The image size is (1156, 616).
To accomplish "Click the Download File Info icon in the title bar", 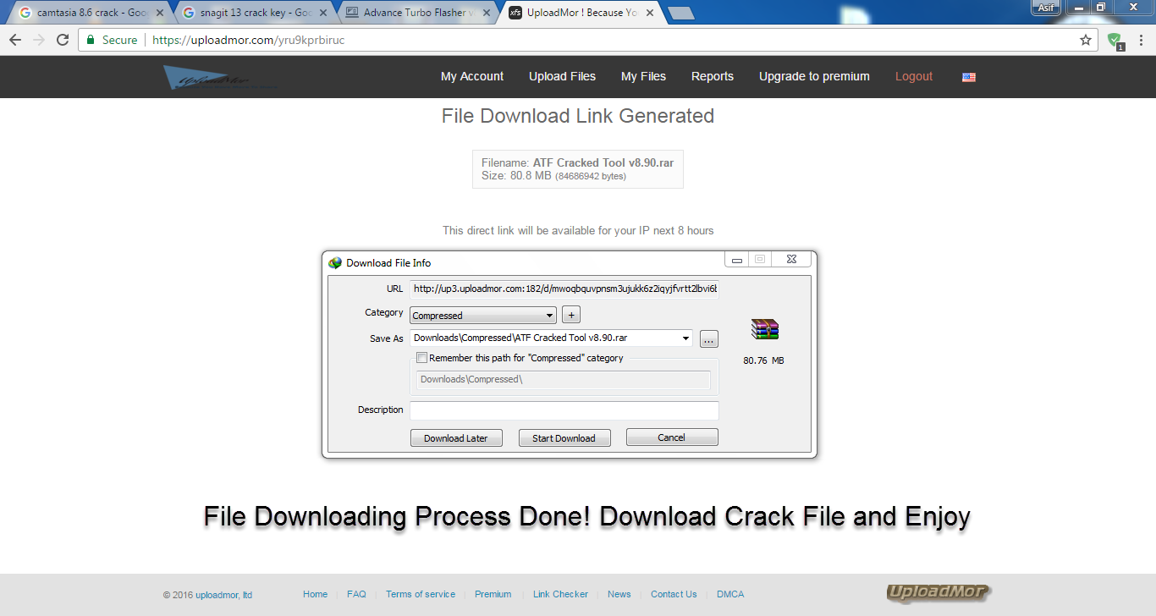I will coord(334,262).
